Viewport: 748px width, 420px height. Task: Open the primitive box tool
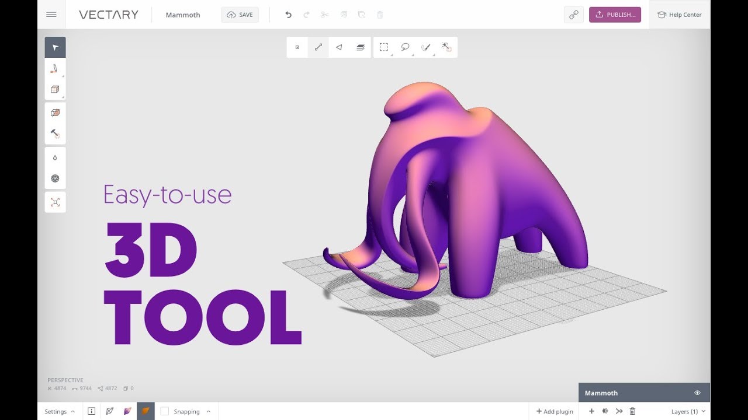[x=55, y=89]
